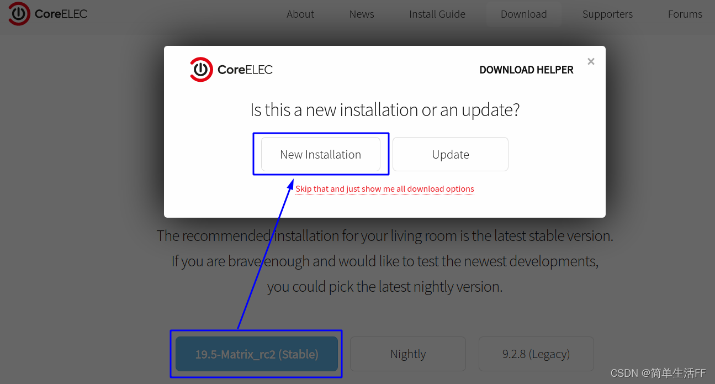Screen dimensions: 715x384
Task: Click the CoreELEC wordmark inside the dialog
Action: tap(245, 70)
